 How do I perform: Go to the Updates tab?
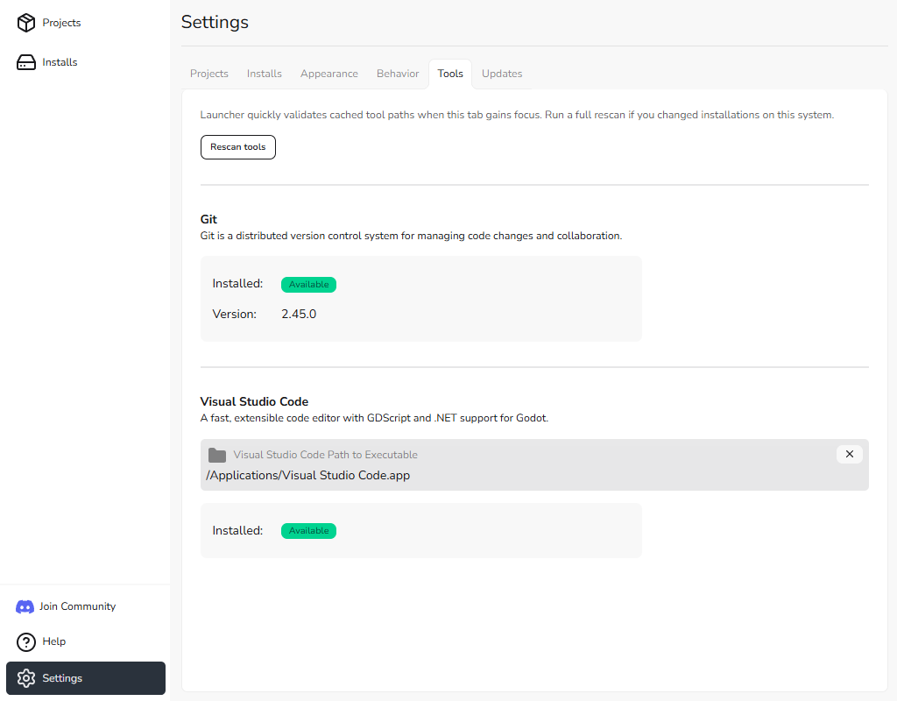pyautogui.click(x=502, y=74)
